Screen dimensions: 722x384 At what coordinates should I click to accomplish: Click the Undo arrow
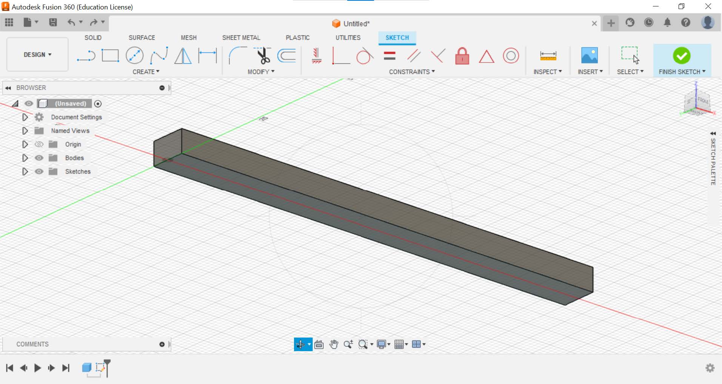71,23
